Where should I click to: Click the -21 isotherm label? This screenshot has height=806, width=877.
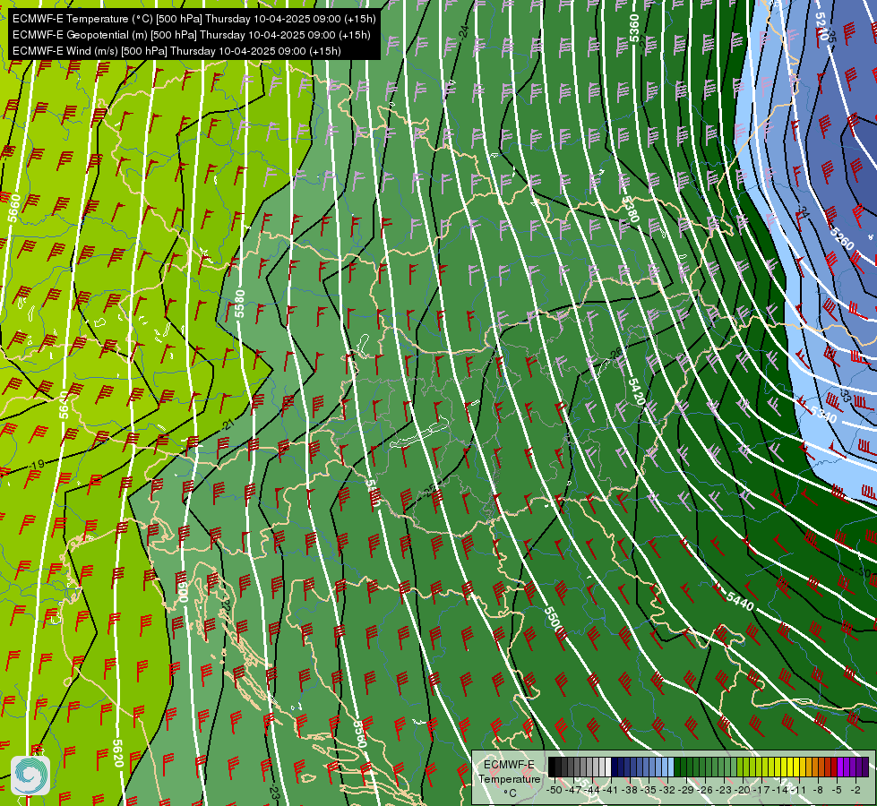(x=227, y=424)
